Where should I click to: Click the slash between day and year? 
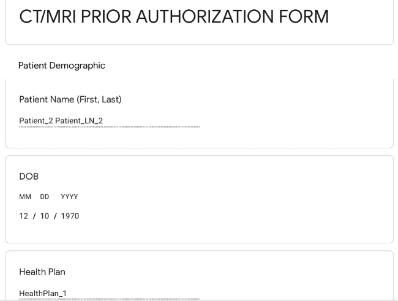pos(55,216)
